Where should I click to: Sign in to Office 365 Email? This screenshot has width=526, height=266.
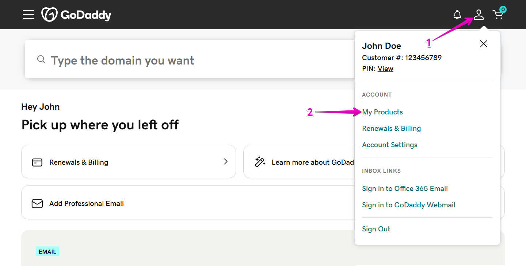pyautogui.click(x=405, y=189)
